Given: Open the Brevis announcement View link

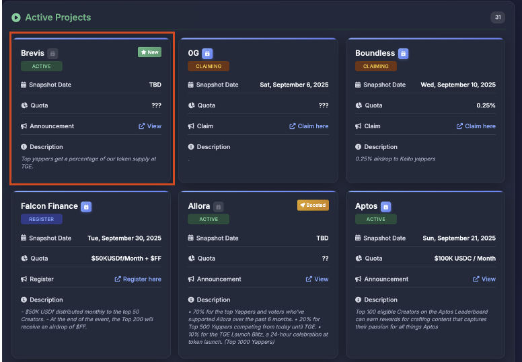Looking at the screenshot, I should click(x=150, y=126).
